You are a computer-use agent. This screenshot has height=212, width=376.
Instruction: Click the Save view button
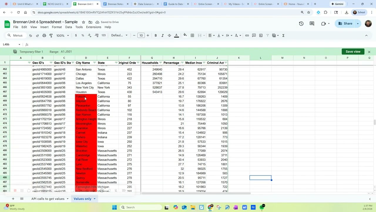pos(353,52)
